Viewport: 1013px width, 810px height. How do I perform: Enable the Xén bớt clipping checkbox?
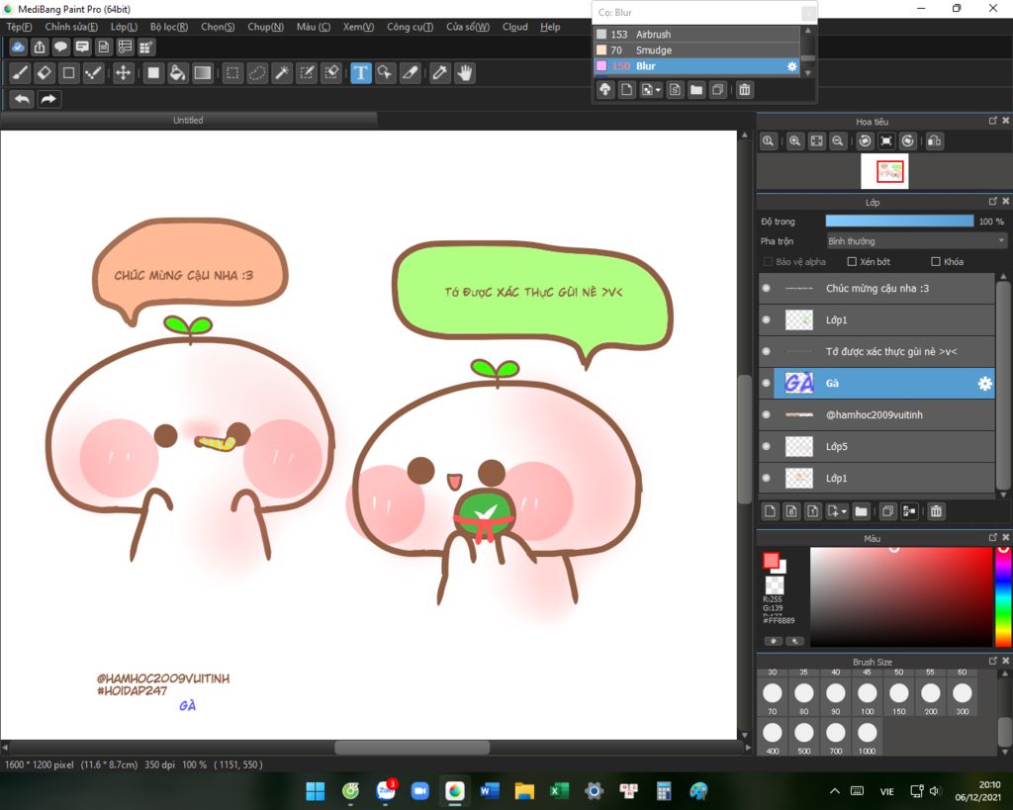tap(852, 262)
